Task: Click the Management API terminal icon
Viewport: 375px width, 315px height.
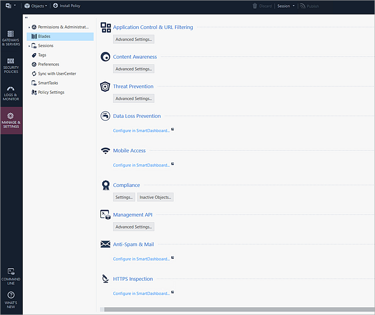Action: 105,214
